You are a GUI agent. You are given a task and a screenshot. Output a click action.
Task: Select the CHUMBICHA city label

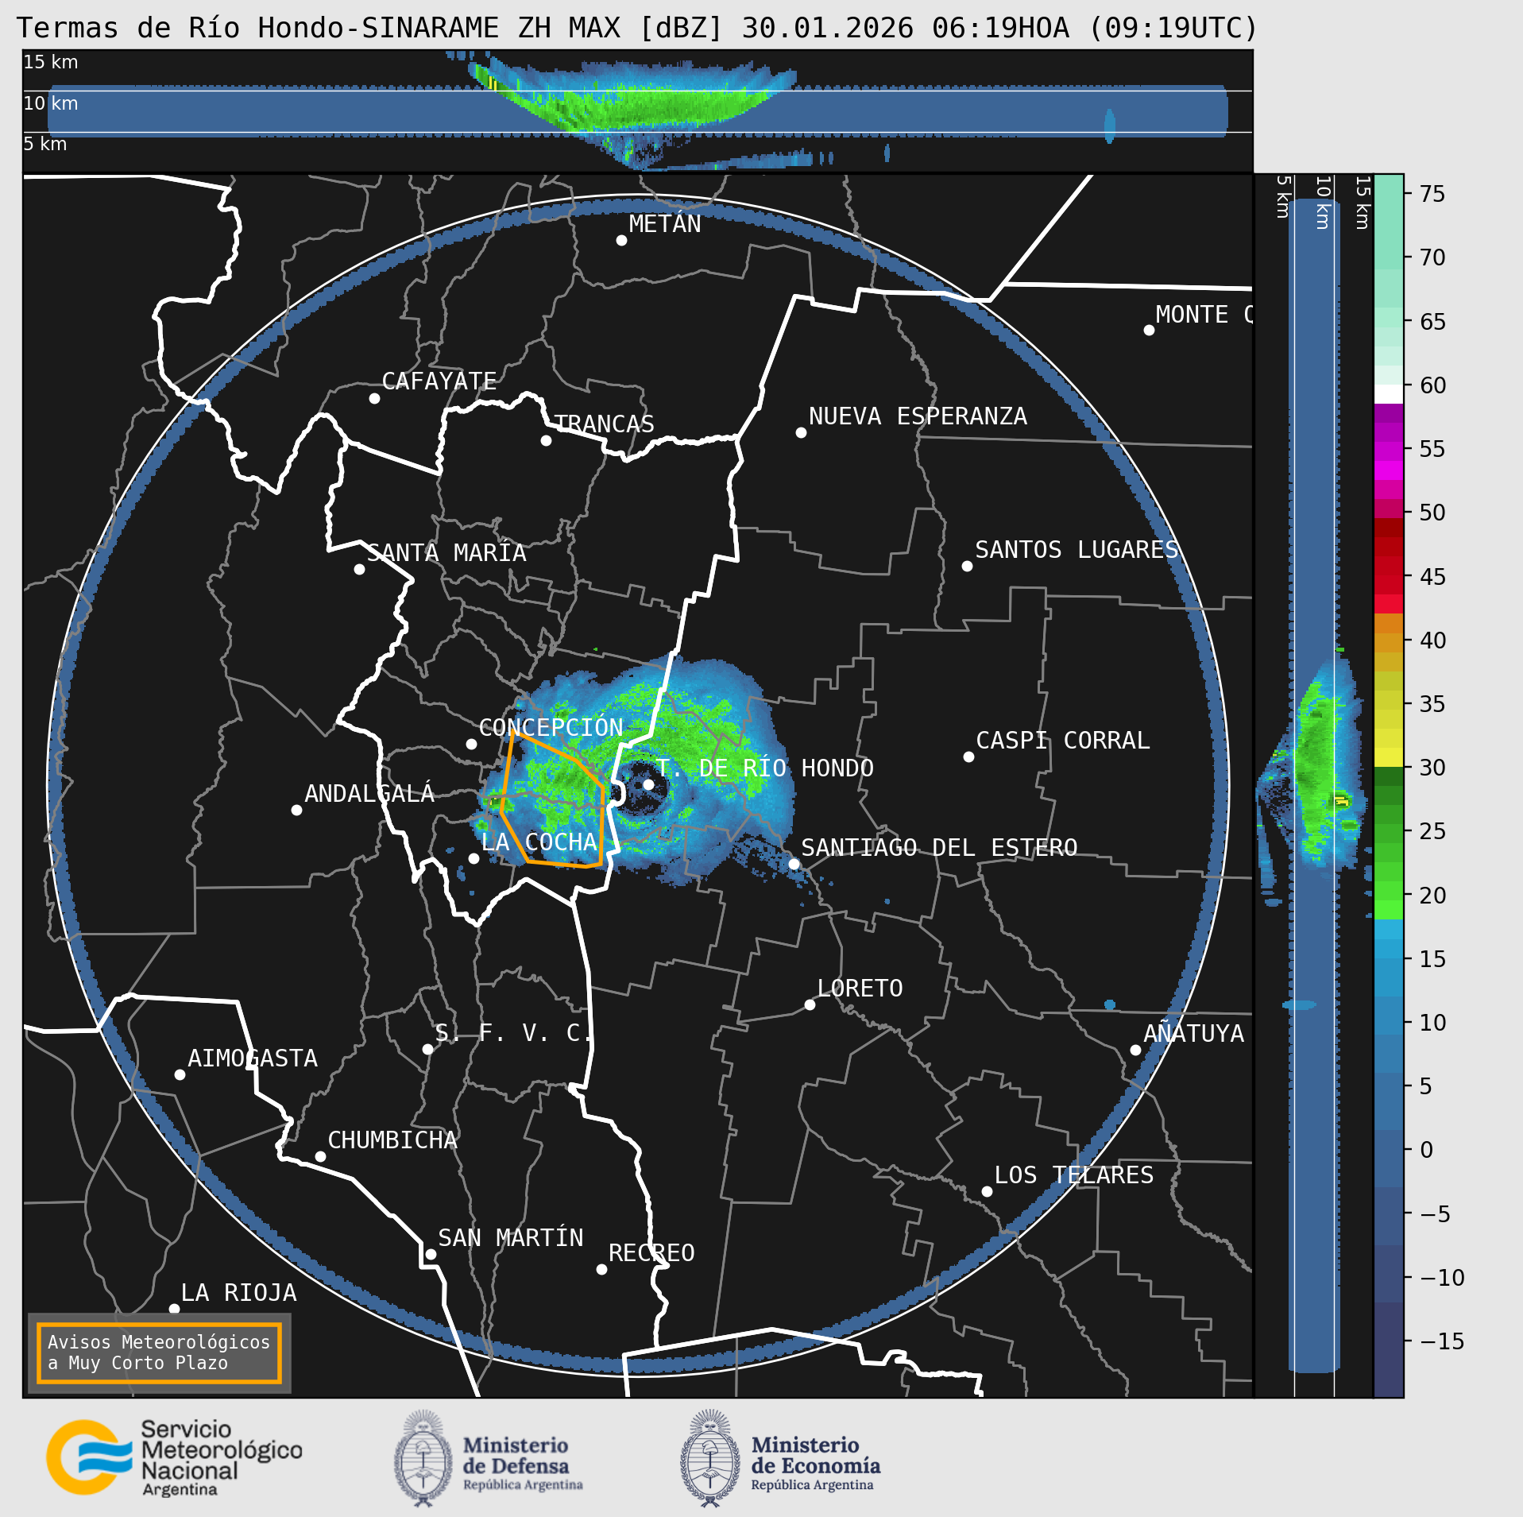click(x=392, y=1140)
